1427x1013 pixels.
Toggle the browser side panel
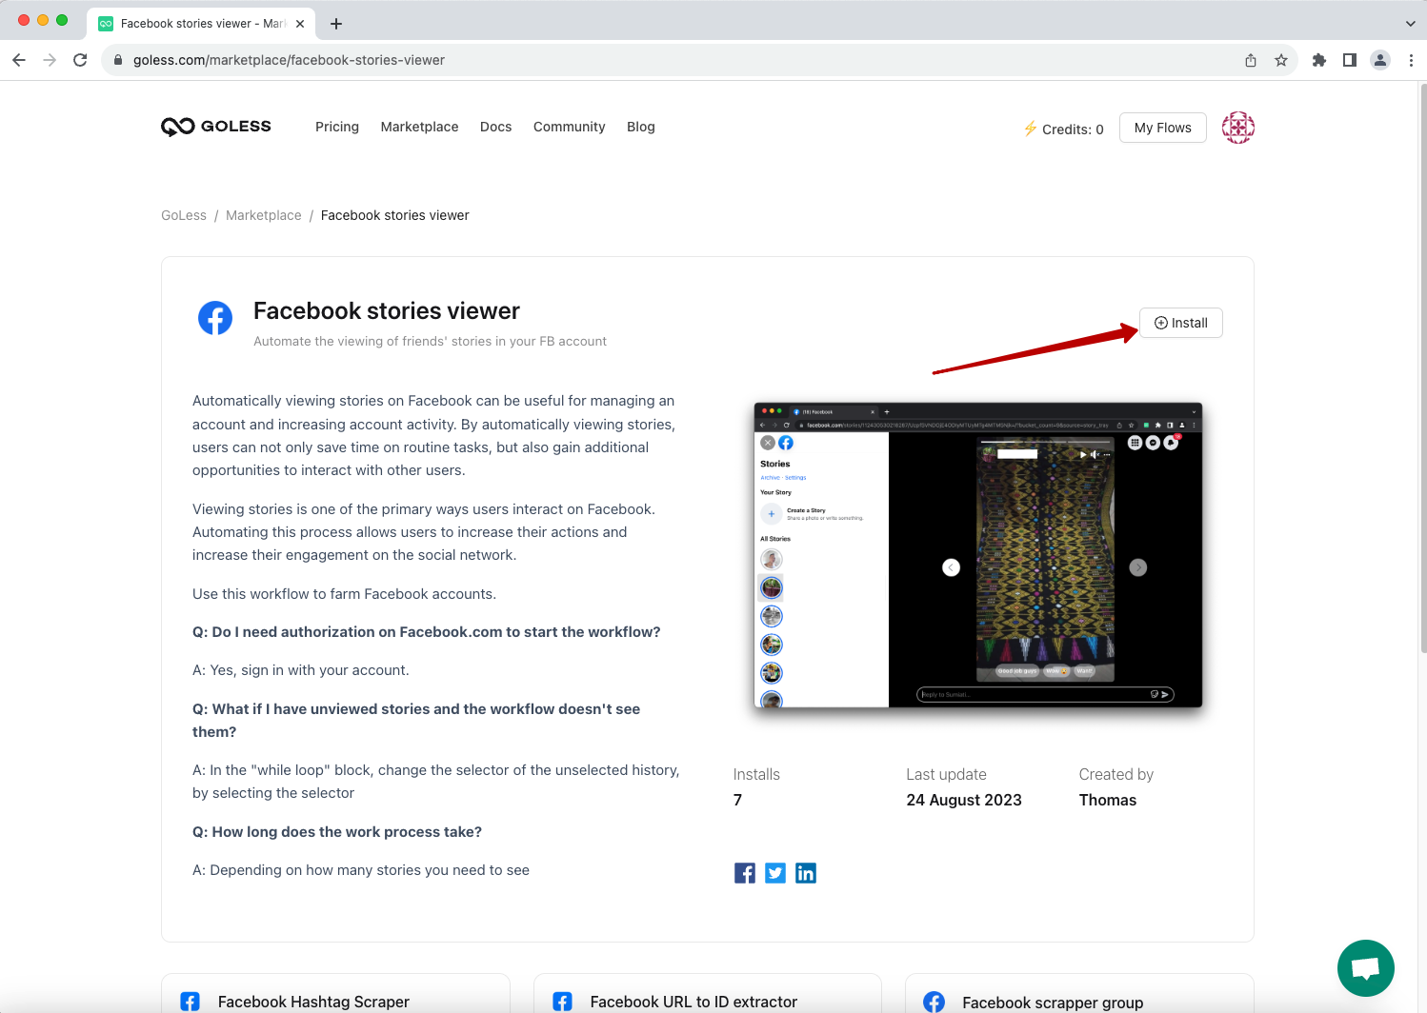(1350, 60)
